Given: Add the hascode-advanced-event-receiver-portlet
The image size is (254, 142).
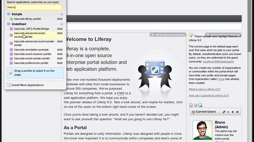Looking at the screenshot, I should pyautogui.click(x=60, y=33).
